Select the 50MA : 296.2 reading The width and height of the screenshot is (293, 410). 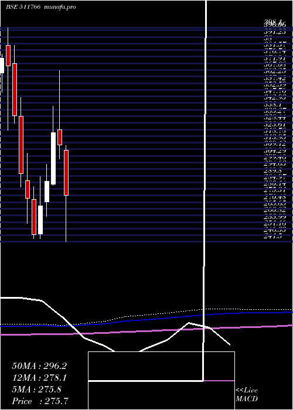[39, 366]
